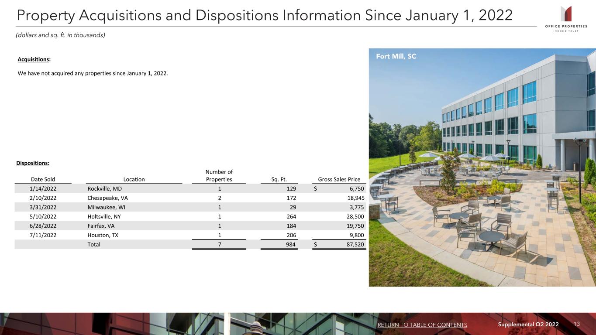
Task: Select the total gross sales price 87,520
Action: click(x=354, y=244)
